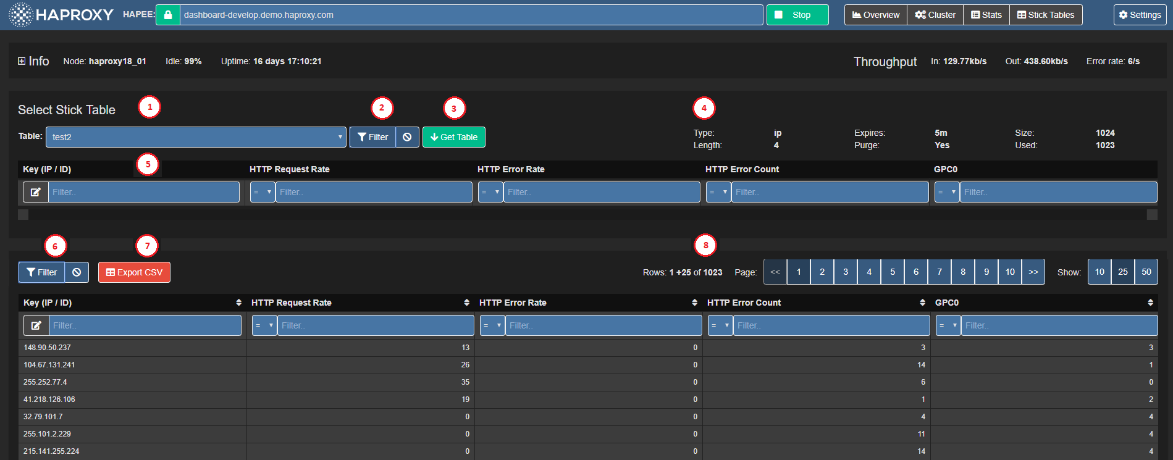Viewport: 1173px width, 460px height.
Task: Show 25 rows per page
Action: pos(1123,272)
